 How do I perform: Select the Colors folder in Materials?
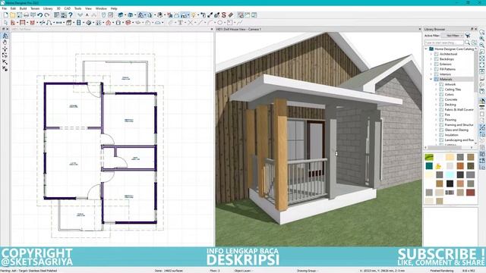[x=449, y=94]
